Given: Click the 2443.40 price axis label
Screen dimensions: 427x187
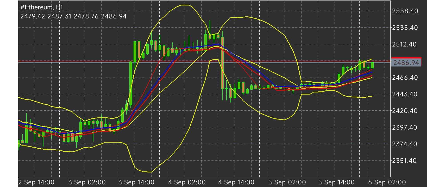Looking at the screenshot, I should coord(405,94).
